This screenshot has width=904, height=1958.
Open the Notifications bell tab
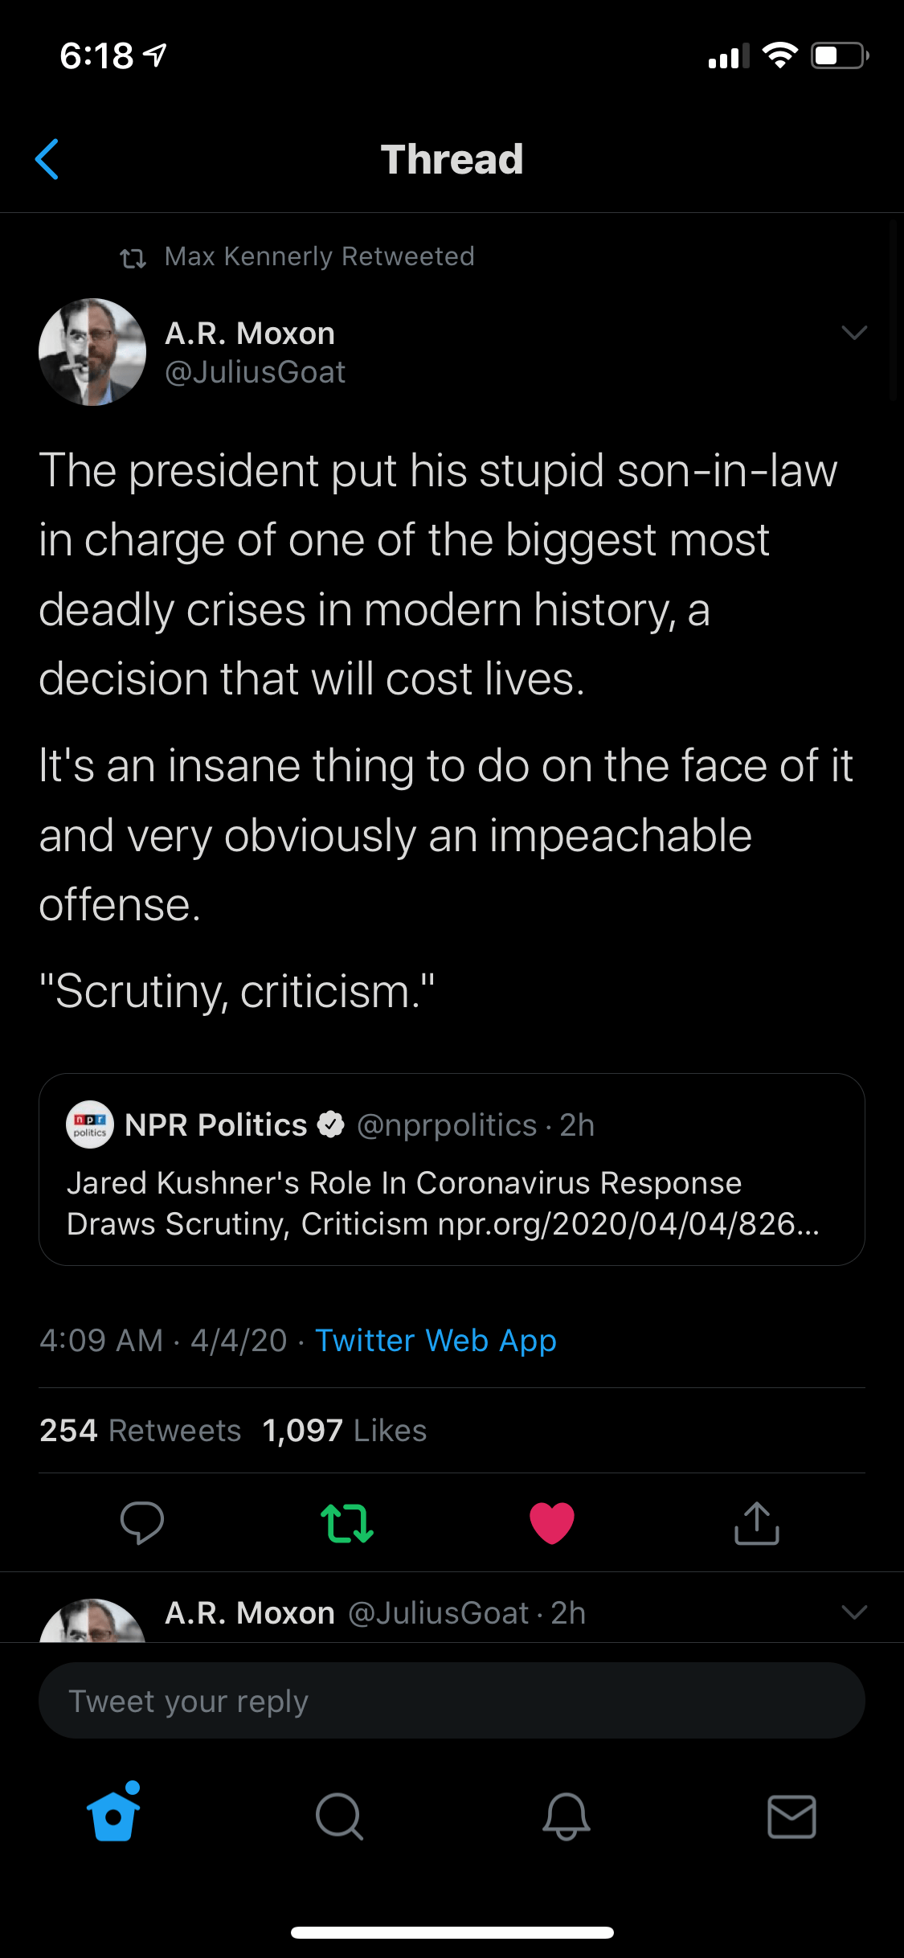pyautogui.click(x=566, y=1816)
